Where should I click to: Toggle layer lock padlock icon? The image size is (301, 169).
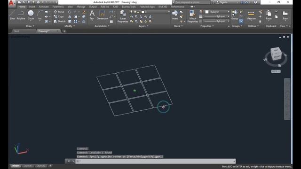(138, 12)
